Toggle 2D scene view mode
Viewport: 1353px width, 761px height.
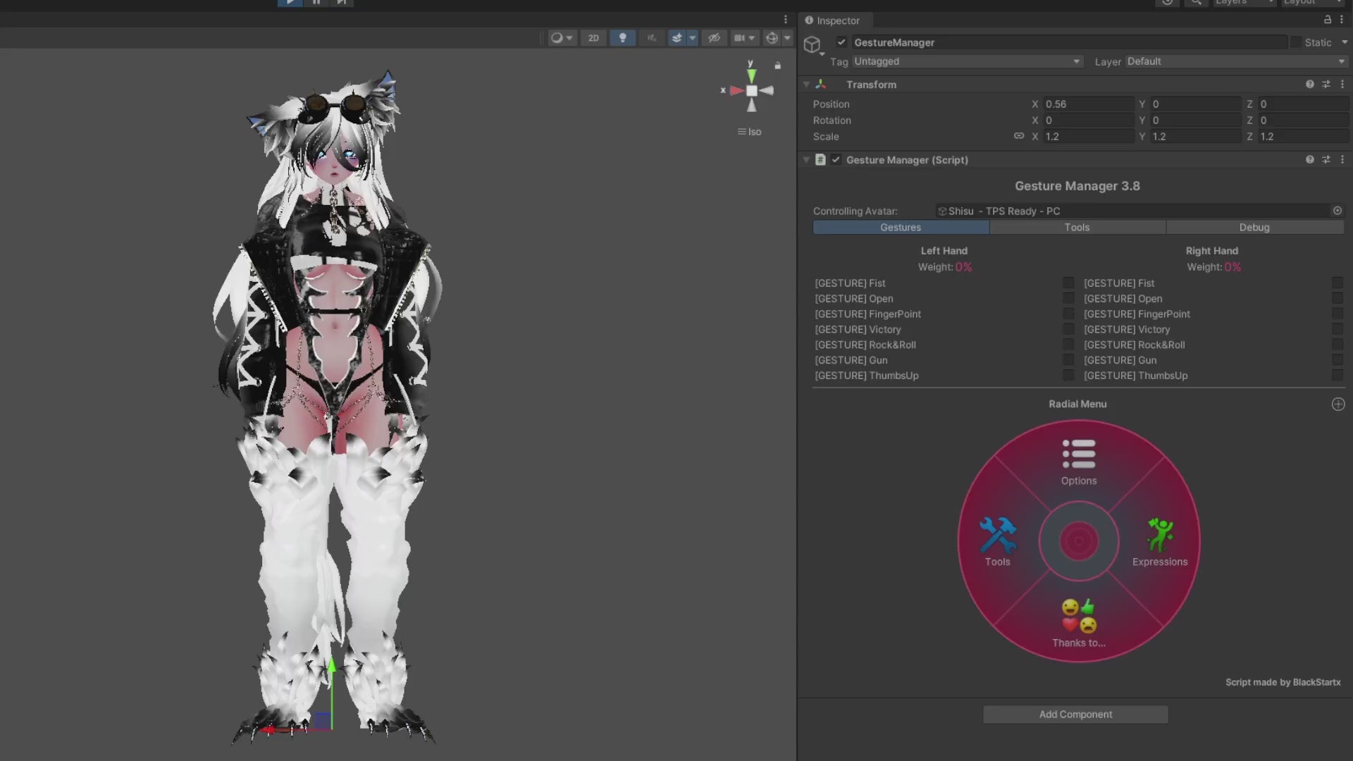[x=593, y=38]
